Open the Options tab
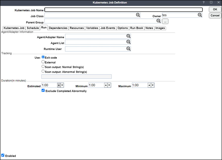The width and height of the screenshot is (222, 160). [x=123, y=28]
